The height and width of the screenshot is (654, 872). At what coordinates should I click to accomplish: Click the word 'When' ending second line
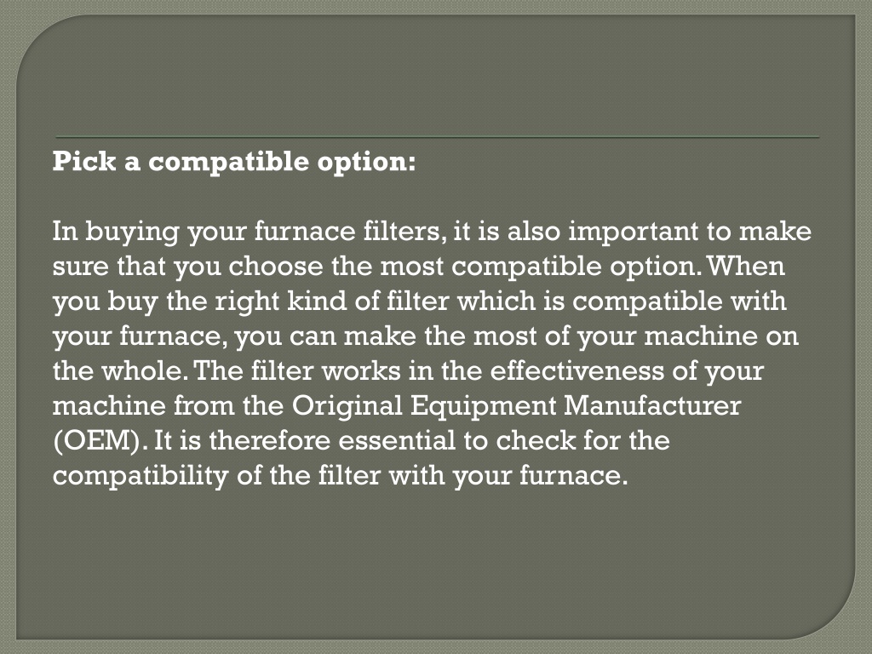click(745, 266)
